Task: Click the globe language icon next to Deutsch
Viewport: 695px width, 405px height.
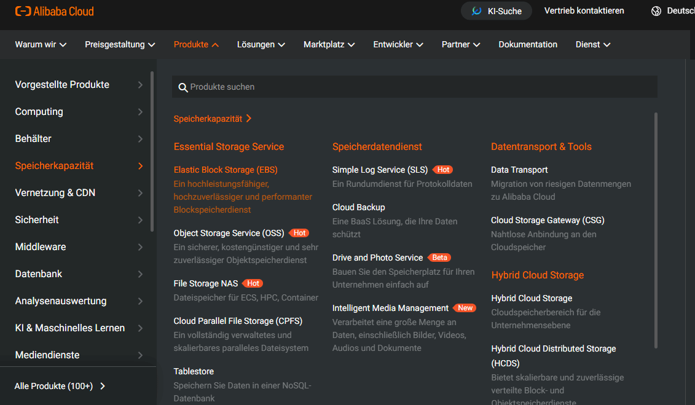Action: point(655,10)
